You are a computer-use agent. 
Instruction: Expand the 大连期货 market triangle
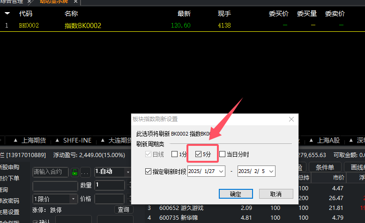point(103,140)
